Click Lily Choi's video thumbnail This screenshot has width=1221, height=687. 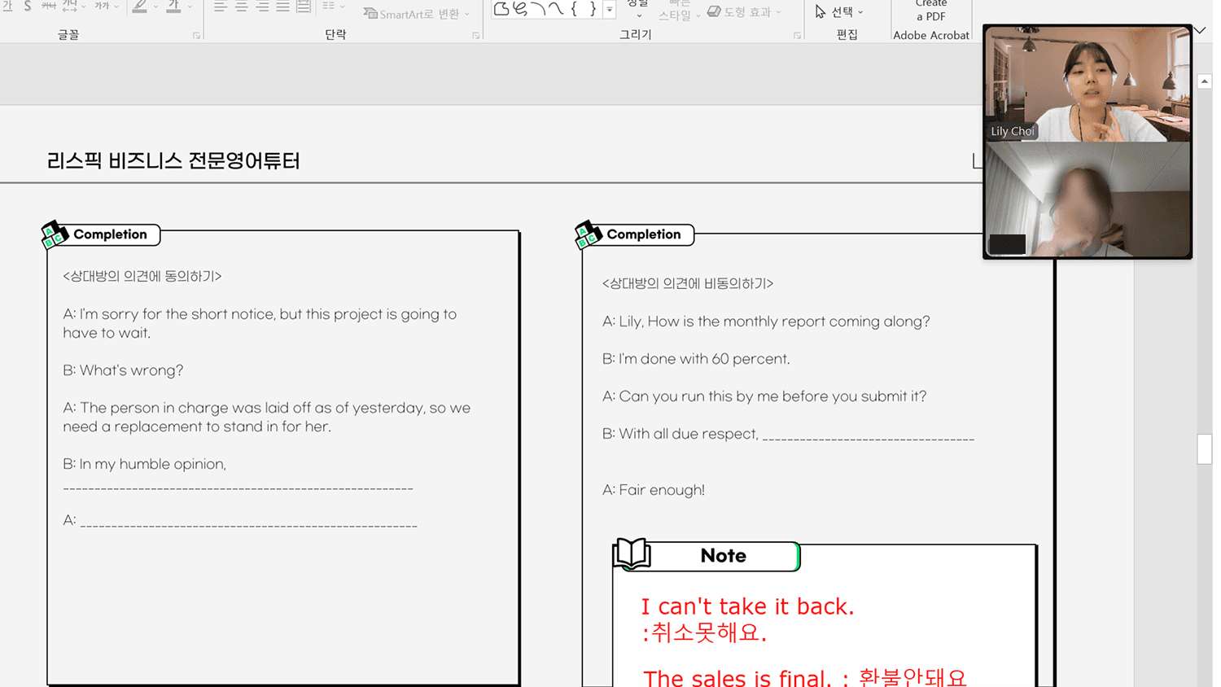tap(1088, 85)
